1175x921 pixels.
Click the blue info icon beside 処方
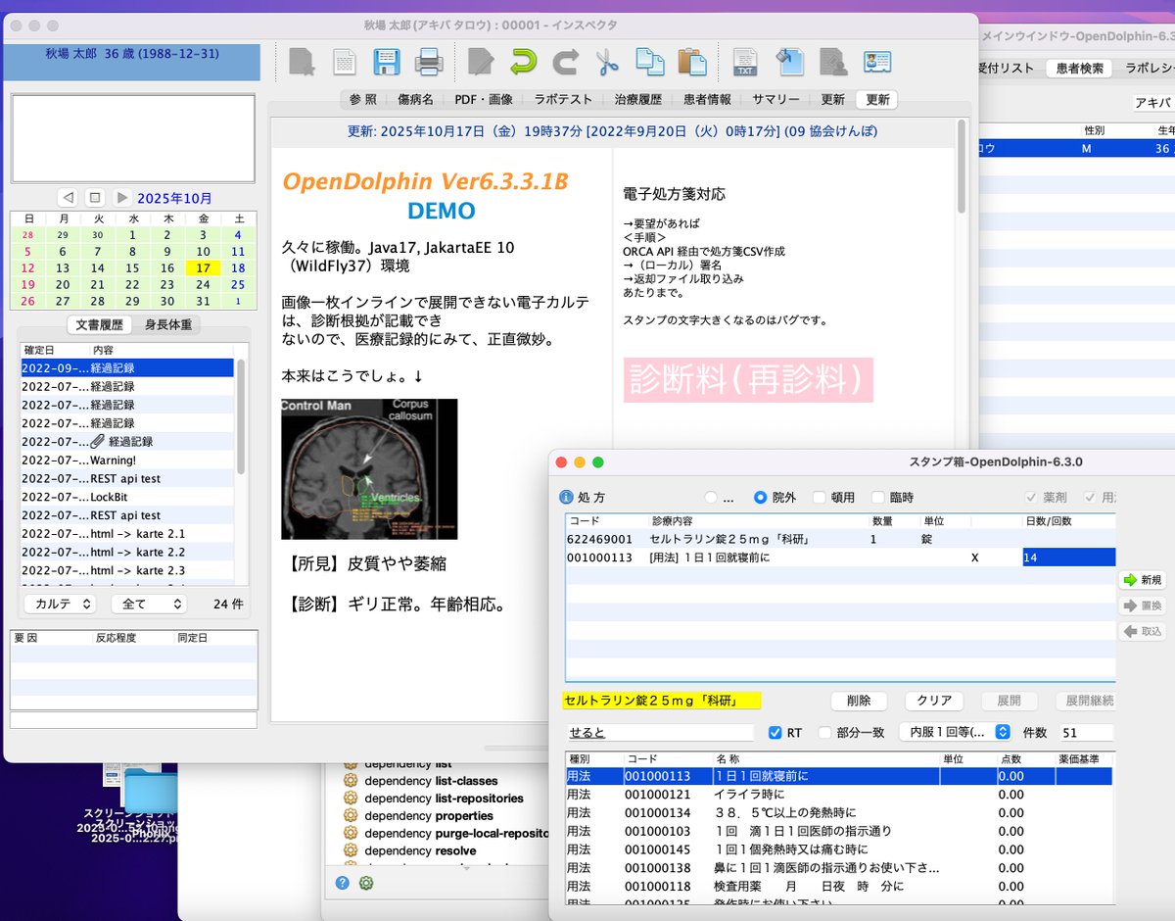565,498
